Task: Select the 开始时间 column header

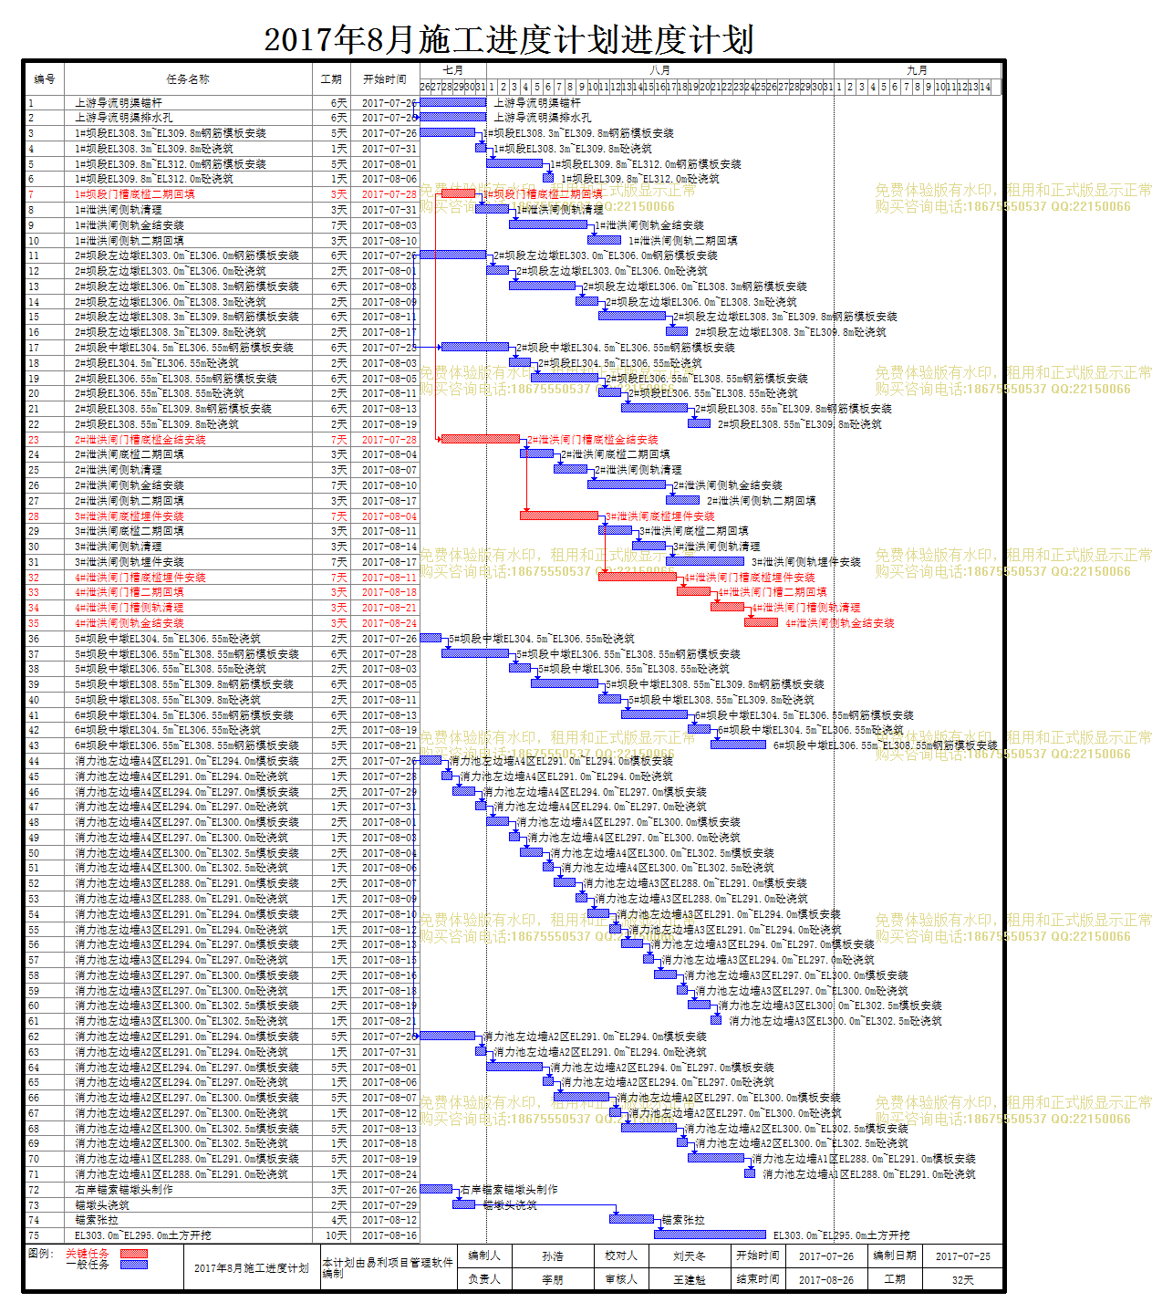Action: [384, 79]
